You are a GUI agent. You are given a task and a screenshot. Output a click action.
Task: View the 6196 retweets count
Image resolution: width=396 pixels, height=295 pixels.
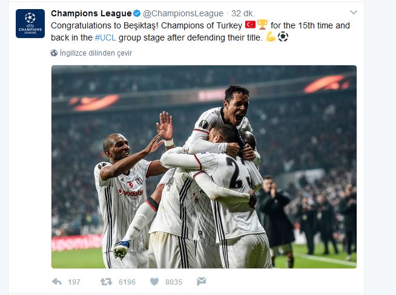(127, 282)
